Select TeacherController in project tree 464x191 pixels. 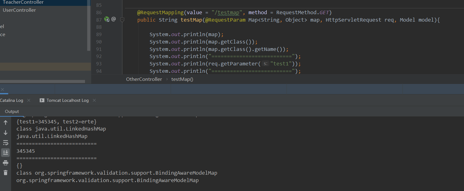23,2
